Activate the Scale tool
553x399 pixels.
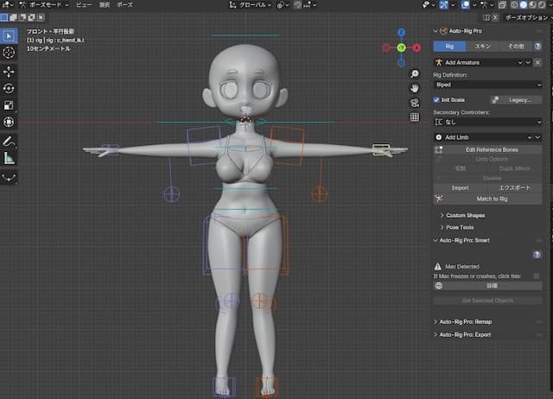[x=9, y=105]
